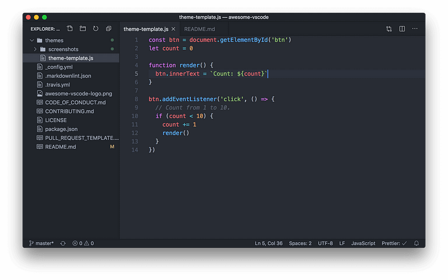The height and width of the screenshot is (280, 448).
Task: Change language mode from JavaScript
Action: tap(363, 243)
